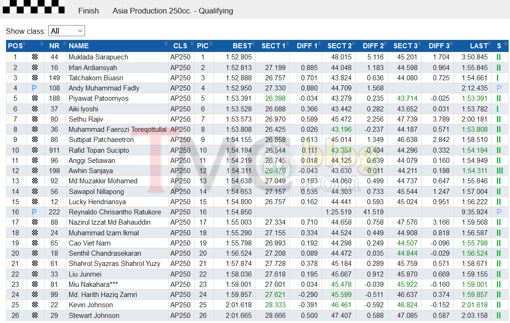Click pit P status for Andy Muhammad Fadly
This screenshot has width=510, height=323.
(x=499, y=88)
